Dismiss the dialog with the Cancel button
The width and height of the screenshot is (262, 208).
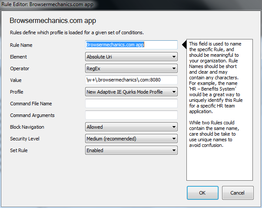point(238,193)
